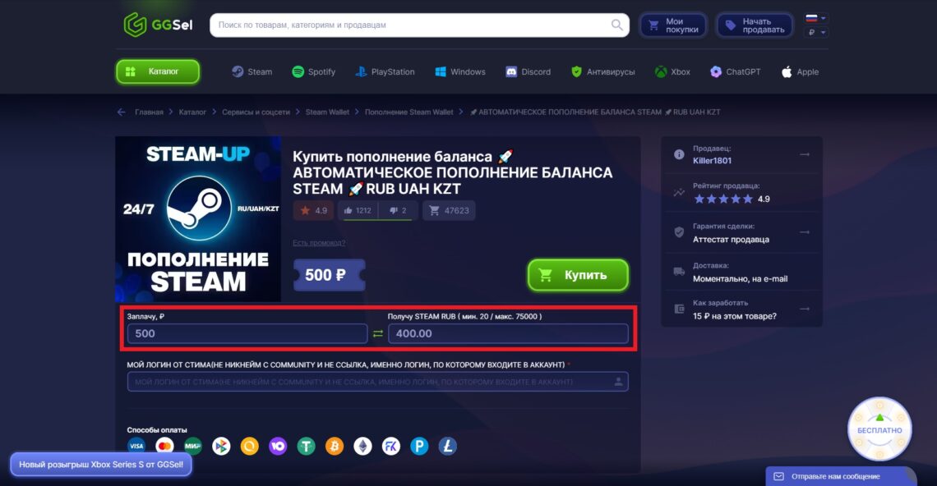
Task: Click the thumbs-up 1212 rating badge
Action: (x=358, y=211)
